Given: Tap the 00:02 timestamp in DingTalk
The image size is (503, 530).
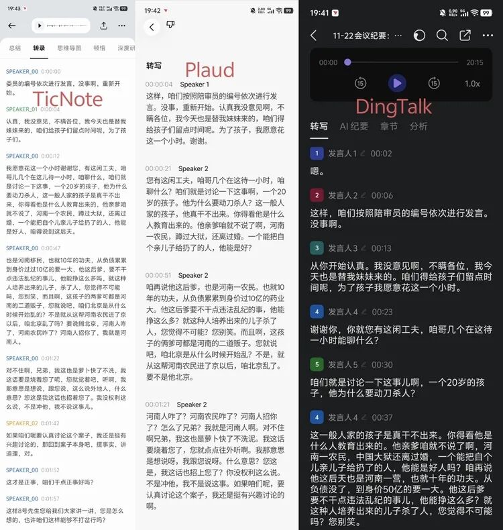Looking at the screenshot, I should 381,154.
